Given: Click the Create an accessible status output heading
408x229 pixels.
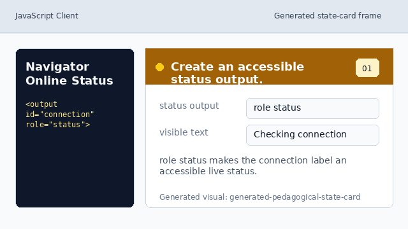Looking at the screenshot, I should [x=237, y=73].
